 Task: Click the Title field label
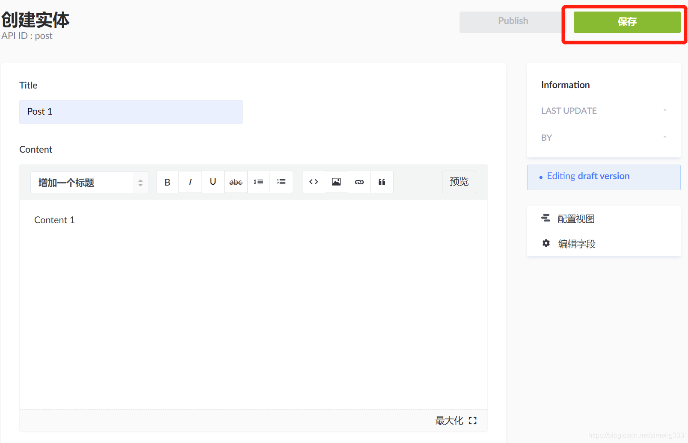[28, 86]
